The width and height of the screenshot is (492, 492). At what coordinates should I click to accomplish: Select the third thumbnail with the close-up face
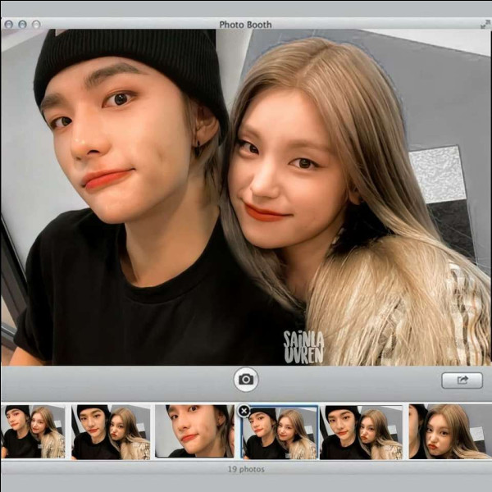194,430
